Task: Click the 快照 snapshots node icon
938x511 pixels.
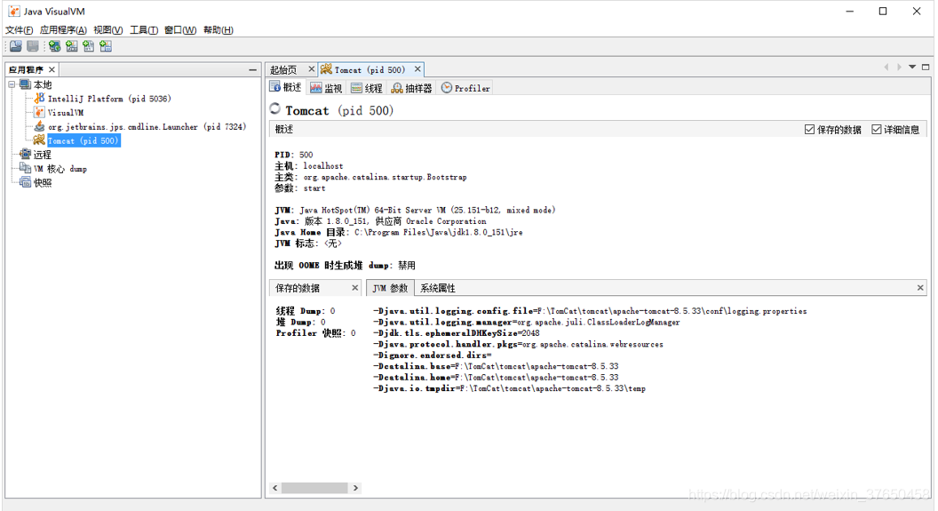Action: tap(25, 182)
